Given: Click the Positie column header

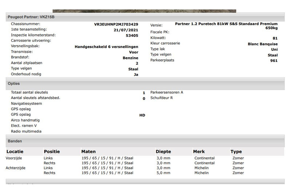Looking at the screenshot, I should pyautogui.click(x=52, y=151).
